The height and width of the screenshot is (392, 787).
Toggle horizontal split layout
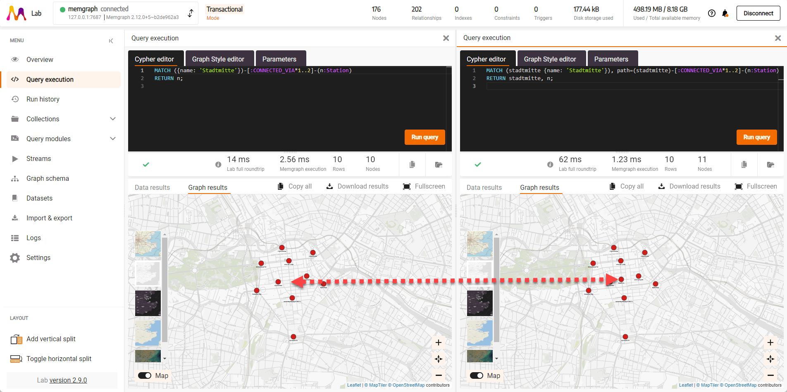click(x=59, y=359)
